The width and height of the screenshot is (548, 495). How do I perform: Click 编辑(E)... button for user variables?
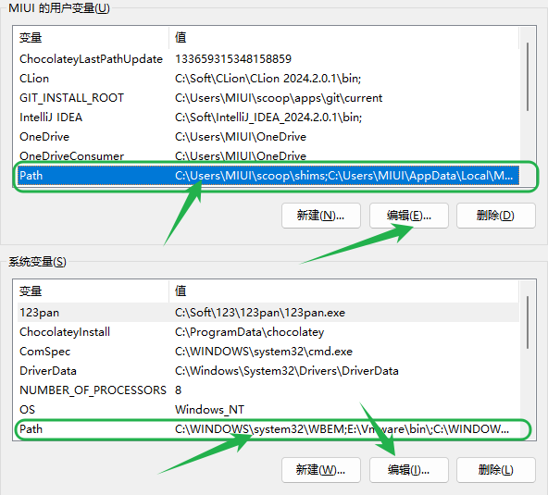coord(409,216)
